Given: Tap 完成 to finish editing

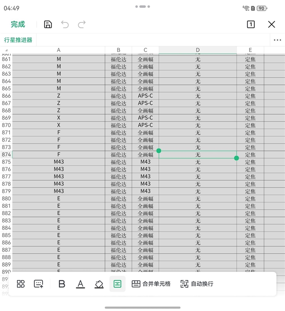Looking at the screenshot, I should coord(18,24).
